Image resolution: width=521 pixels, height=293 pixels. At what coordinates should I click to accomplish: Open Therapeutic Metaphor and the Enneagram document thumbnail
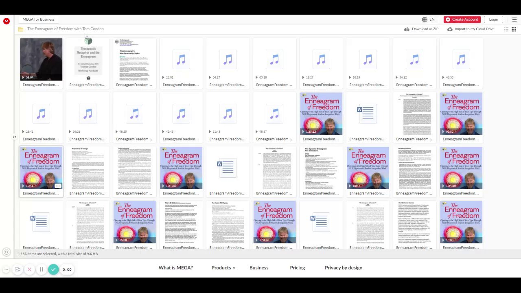(88, 60)
